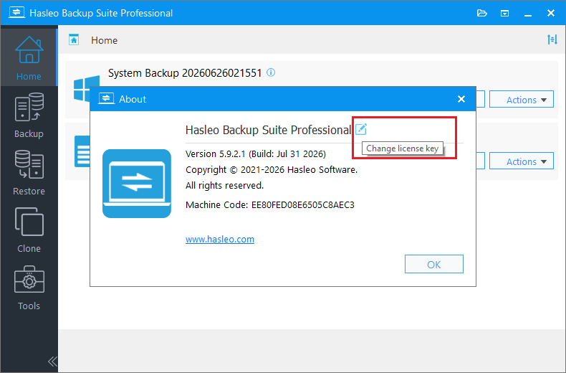Close the Hasleo Backup Suite window

[551, 13]
